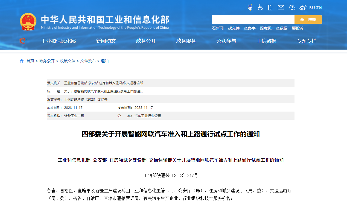Click 文件发布 in the breadcrumb
This screenshot has height=207, width=347.
point(88,61)
